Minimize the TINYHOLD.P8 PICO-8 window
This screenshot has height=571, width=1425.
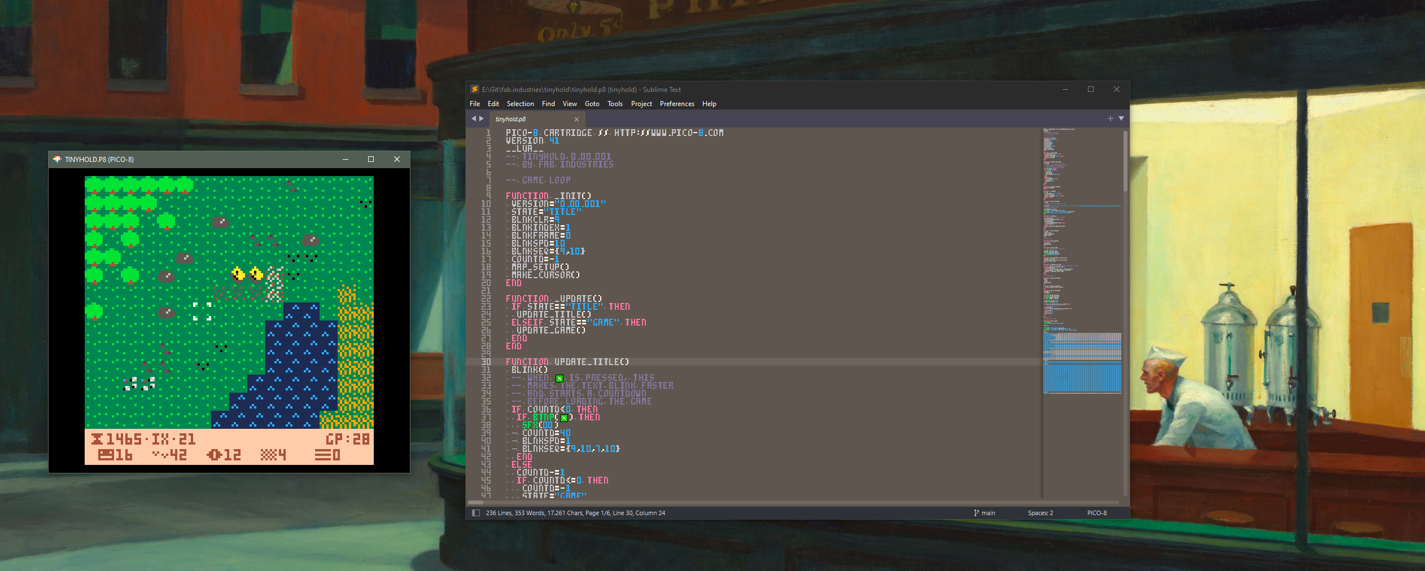(346, 159)
